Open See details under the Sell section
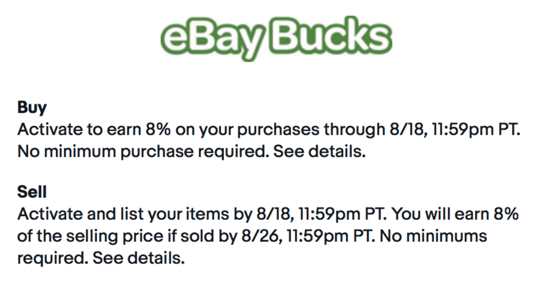Viewport: 542px width, 284px height. click(x=138, y=258)
